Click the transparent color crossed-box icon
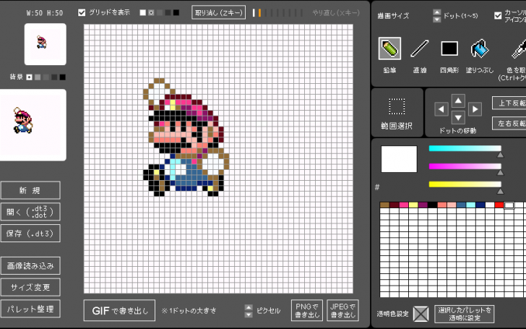The image size is (526, 329). [x=421, y=314]
